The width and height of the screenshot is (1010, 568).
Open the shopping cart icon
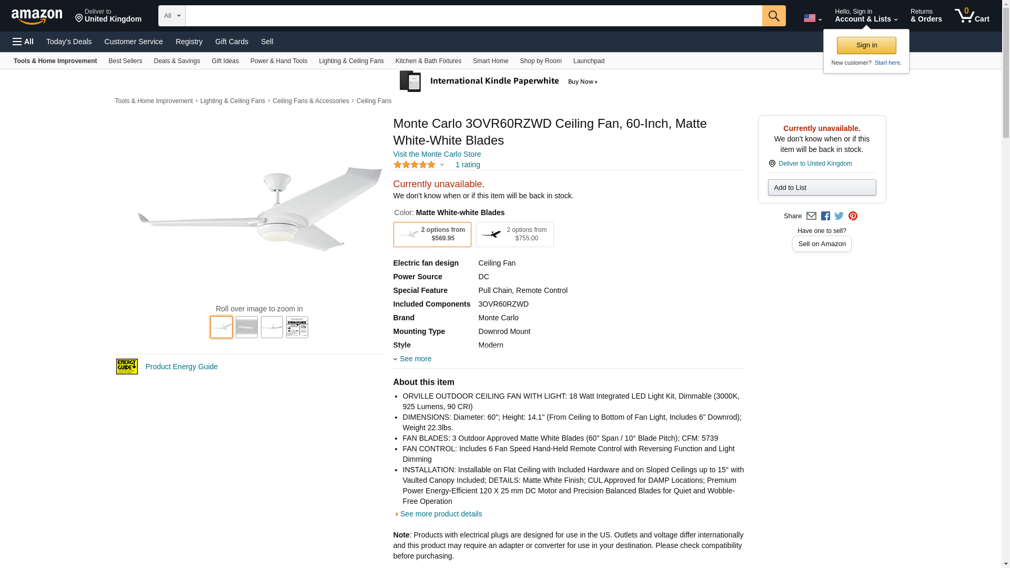pos(971,15)
